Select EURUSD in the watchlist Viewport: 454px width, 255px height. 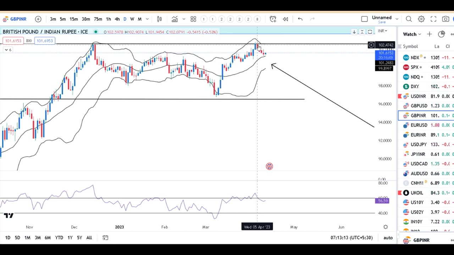[426, 125]
